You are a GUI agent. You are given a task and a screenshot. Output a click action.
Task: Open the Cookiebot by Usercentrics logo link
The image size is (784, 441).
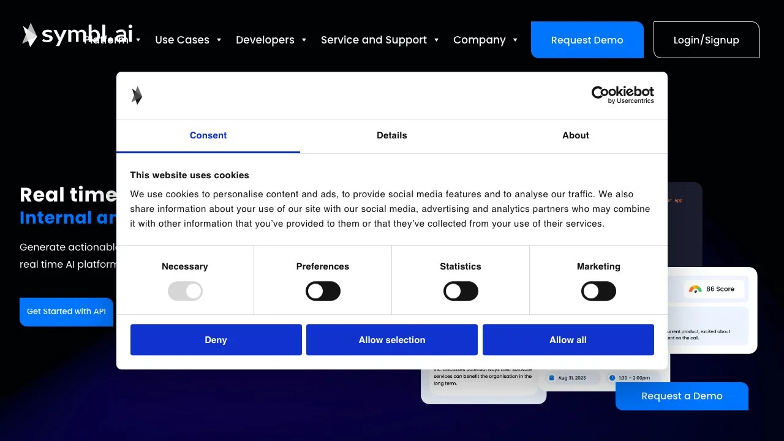tap(622, 95)
